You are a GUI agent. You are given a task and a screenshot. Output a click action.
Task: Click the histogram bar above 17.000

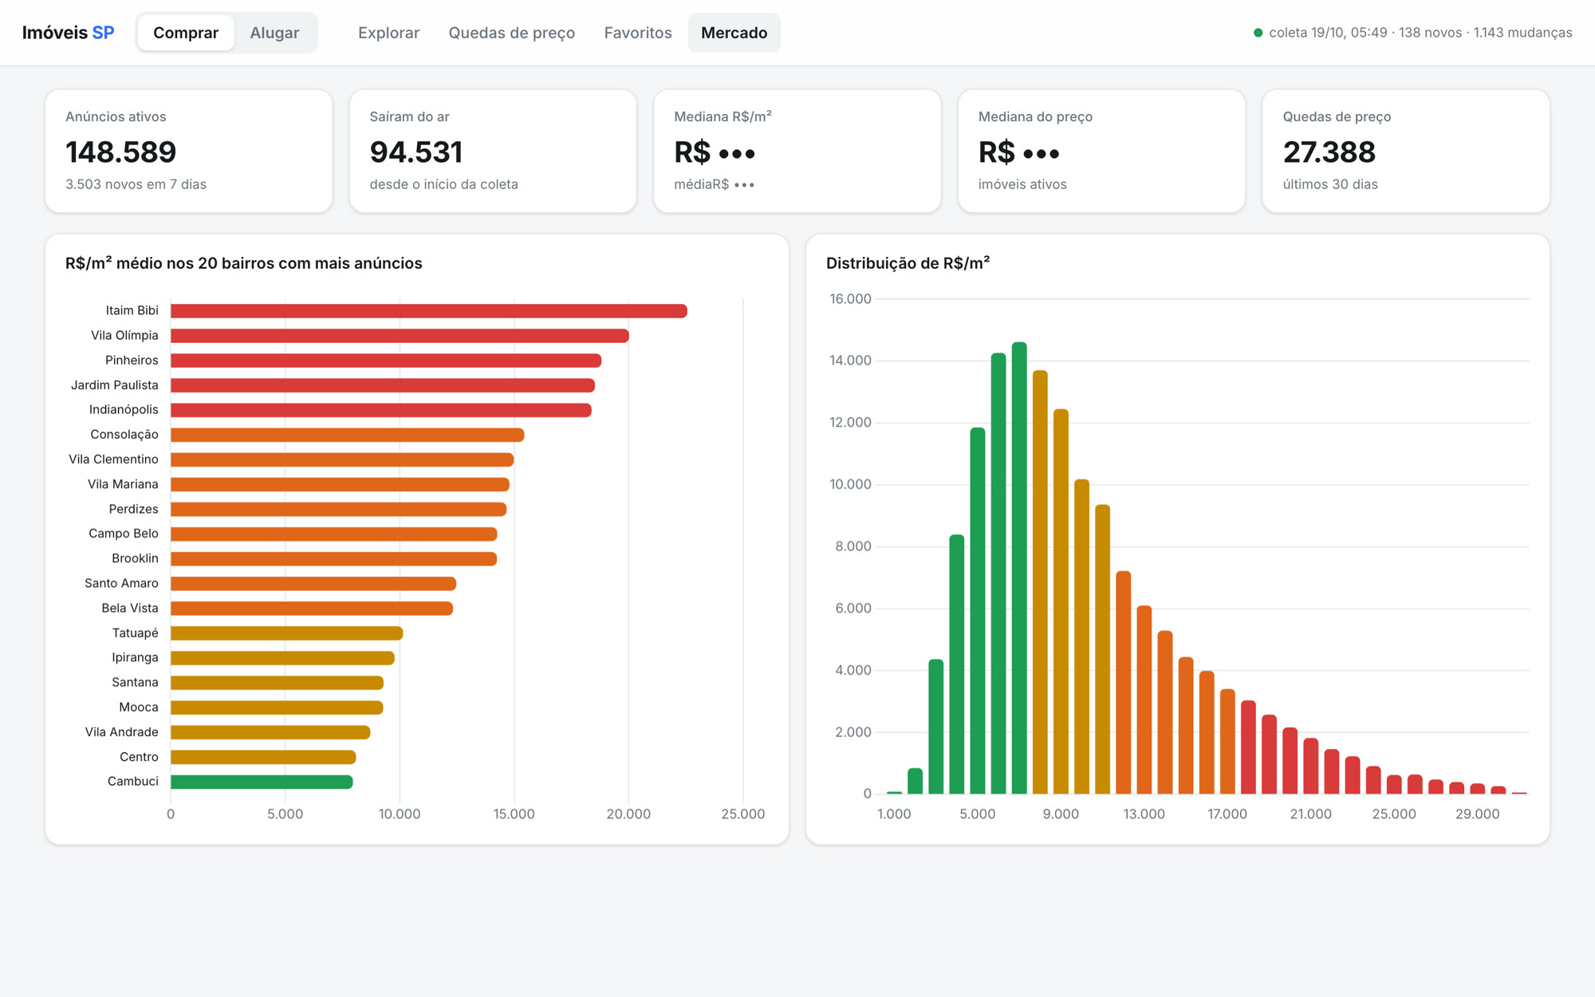[x=1227, y=742]
